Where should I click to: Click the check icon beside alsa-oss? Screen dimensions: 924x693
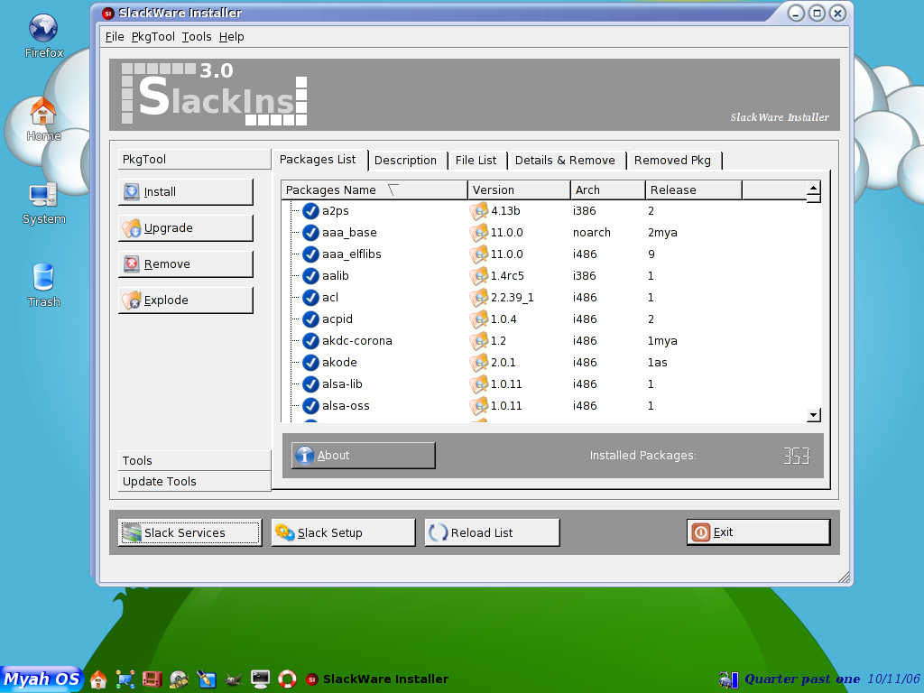[x=310, y=406]
